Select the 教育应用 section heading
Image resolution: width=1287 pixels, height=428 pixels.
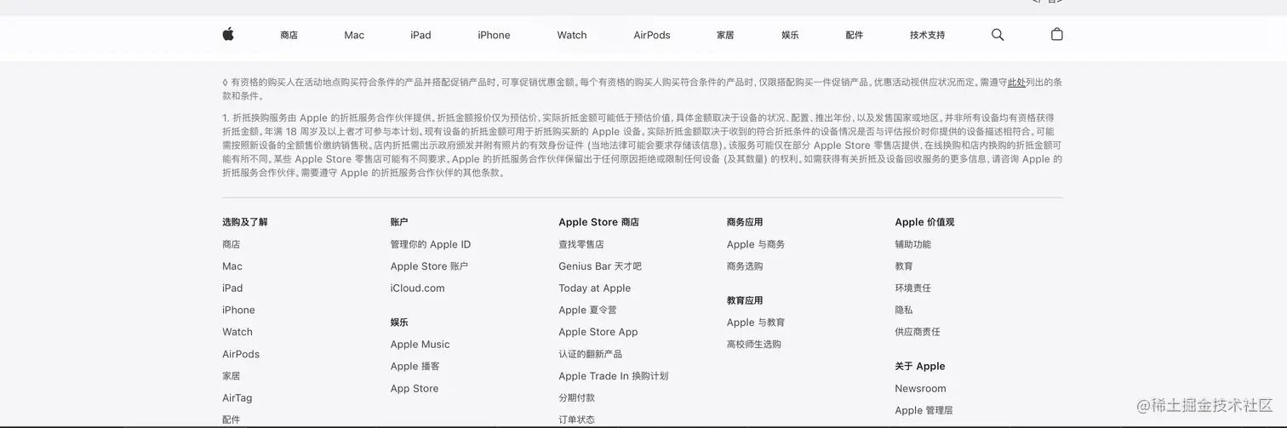[745, 300]
